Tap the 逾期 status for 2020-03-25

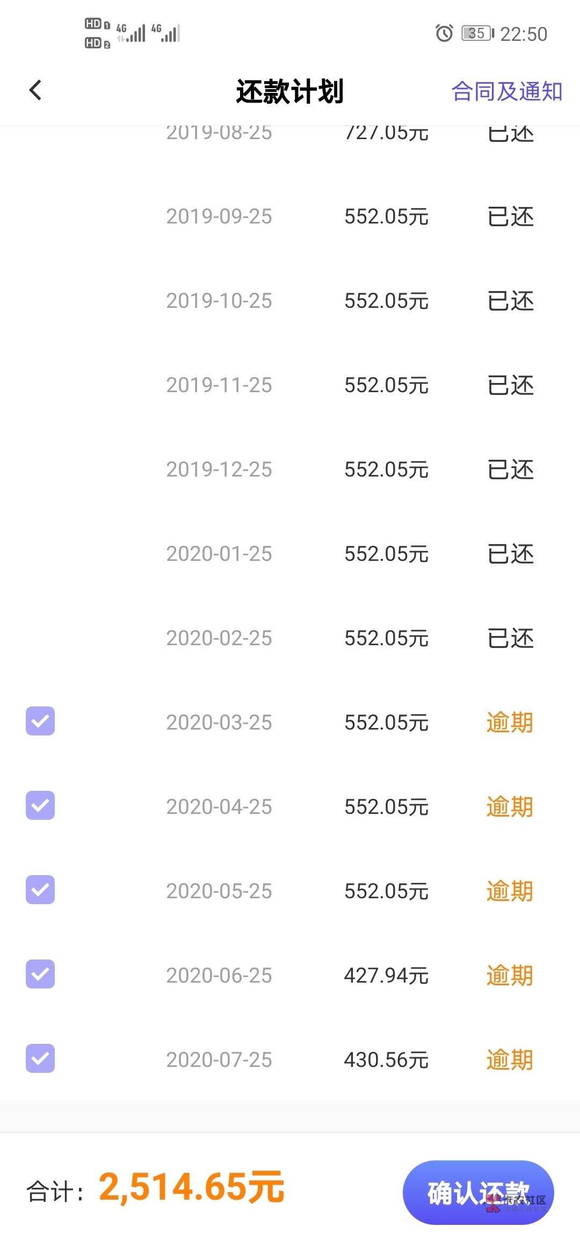(510, 723)
